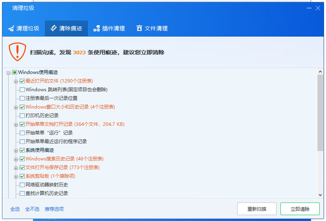The width and height of the screenshot is (326, 221).
Task: Expand Windows窗口大小和历史记录 node
Action: click(16, 108)
